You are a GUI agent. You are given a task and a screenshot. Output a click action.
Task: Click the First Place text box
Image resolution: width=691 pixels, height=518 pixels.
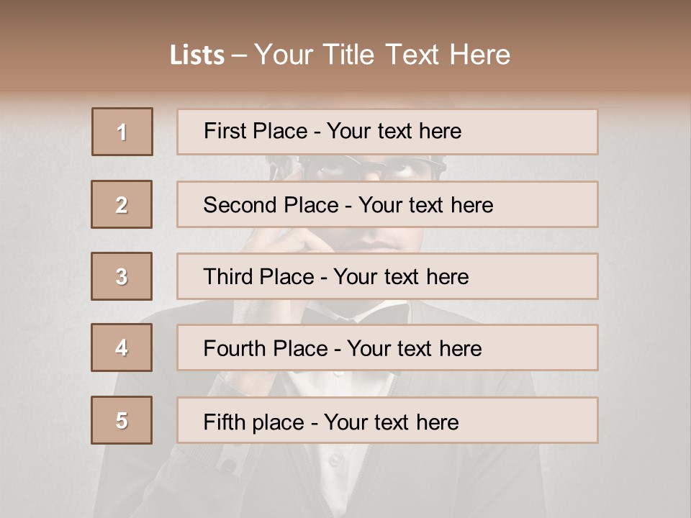(387, 132)
